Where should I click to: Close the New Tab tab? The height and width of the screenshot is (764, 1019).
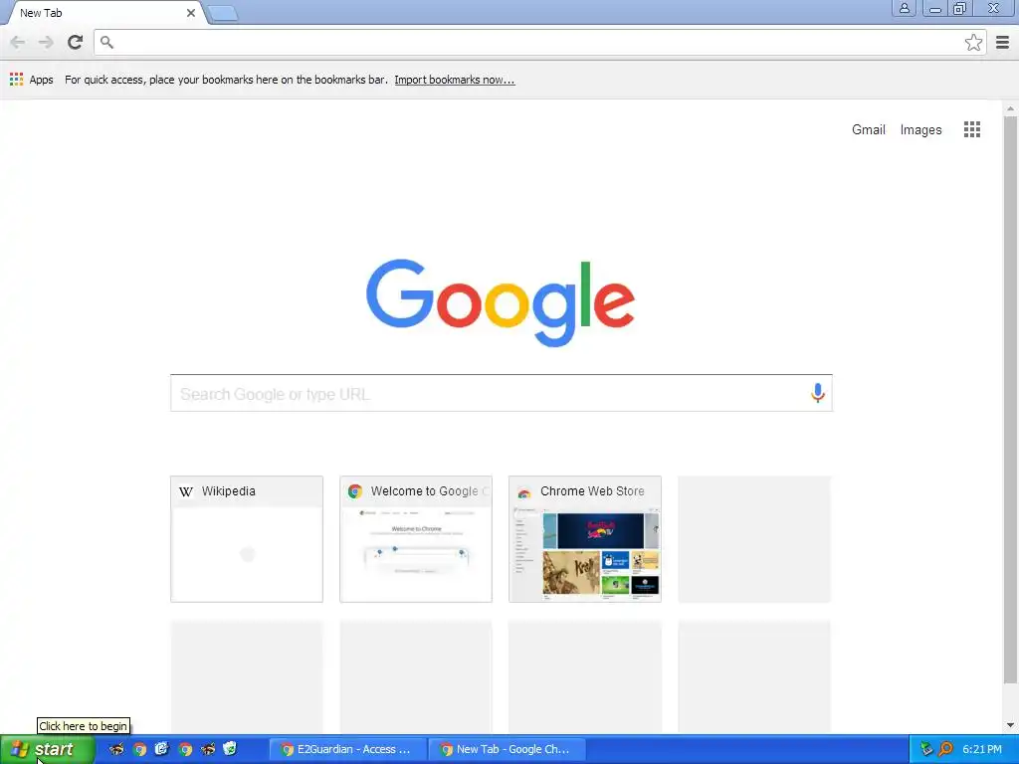pyautogui.click(x=191, y=12)
